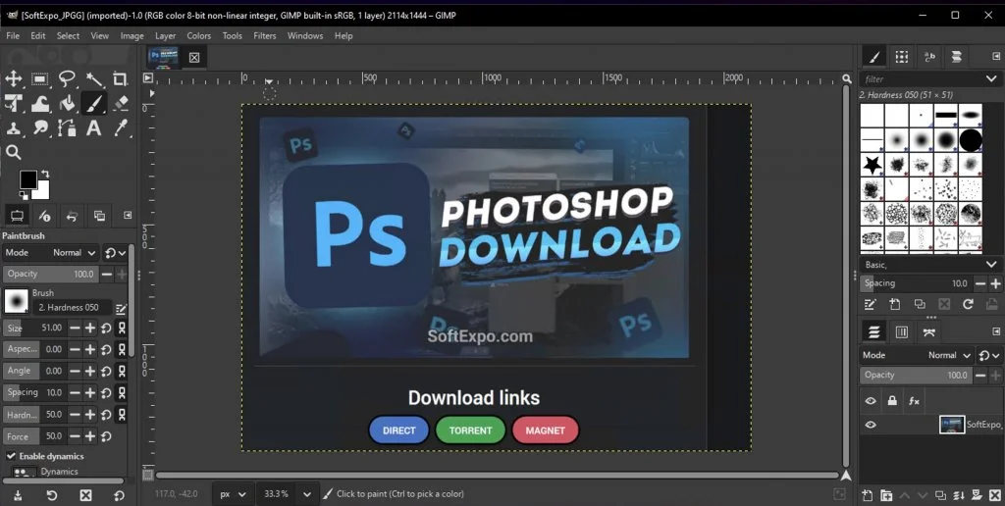The height and width of the screenshot is (506, 1005).
Task: Open paintbrush Mode Normal dropdown
Action: tap(75, 252)
